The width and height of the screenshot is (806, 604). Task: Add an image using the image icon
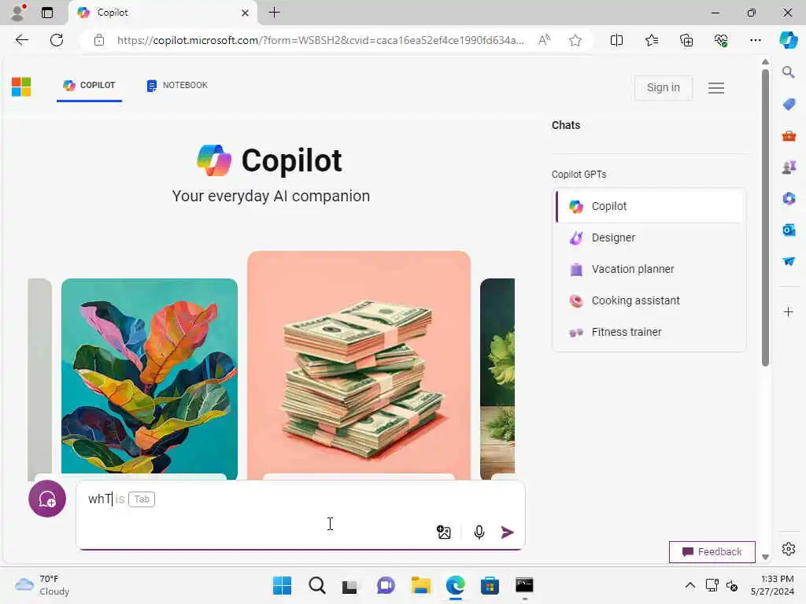[x=444, y=532]
